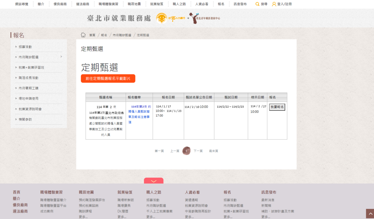This screenshot has height=219, width=374.
Task: Click the orange 前往定期甄選報名示範影片 button
Action: click(x=108, y=78)
